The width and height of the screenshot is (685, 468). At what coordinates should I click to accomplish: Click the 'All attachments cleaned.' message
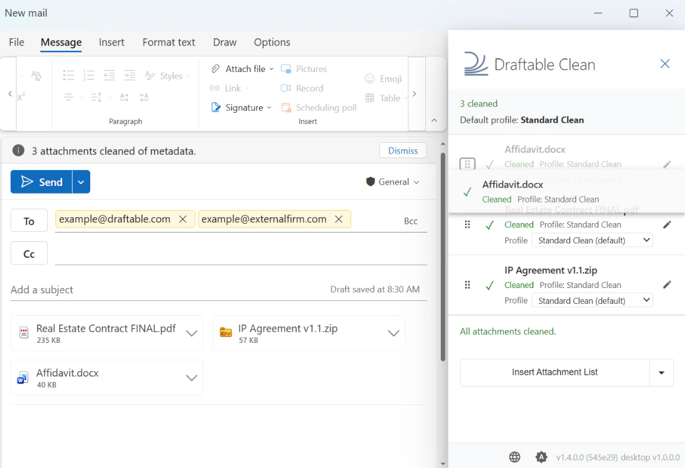507,332
